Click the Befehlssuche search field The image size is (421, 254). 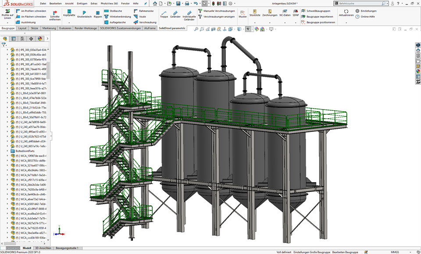click(x=360, y=3)
